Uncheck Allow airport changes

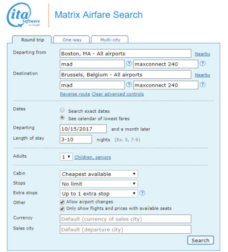62,202
